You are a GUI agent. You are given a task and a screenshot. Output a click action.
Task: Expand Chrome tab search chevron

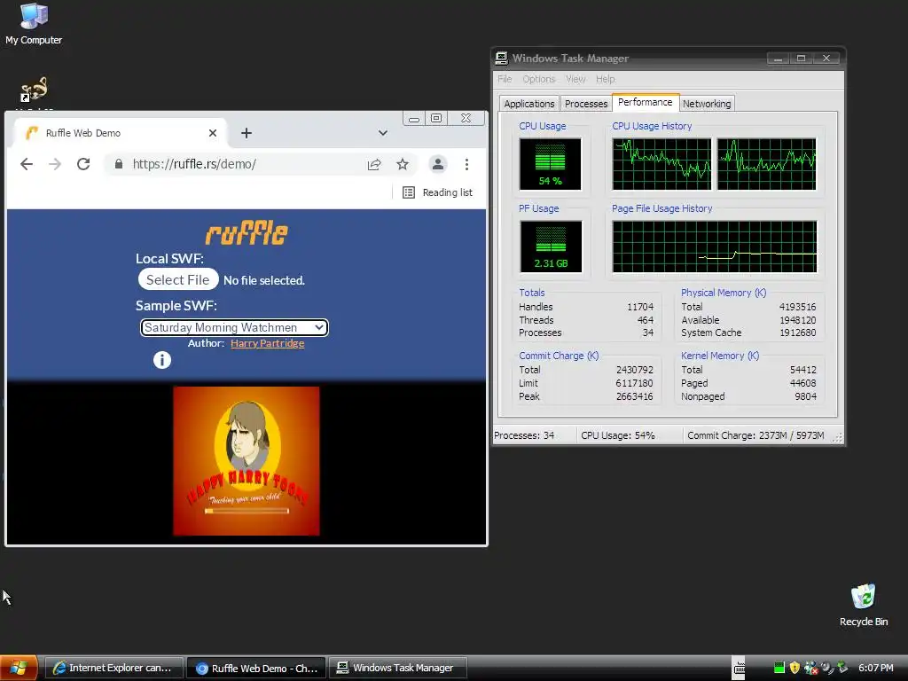click(x=383, y=133)
